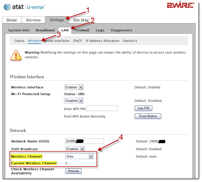
Task: Expand the Wi-Fi Protected Setup Disabled dropdown
Action: point(74,101)
